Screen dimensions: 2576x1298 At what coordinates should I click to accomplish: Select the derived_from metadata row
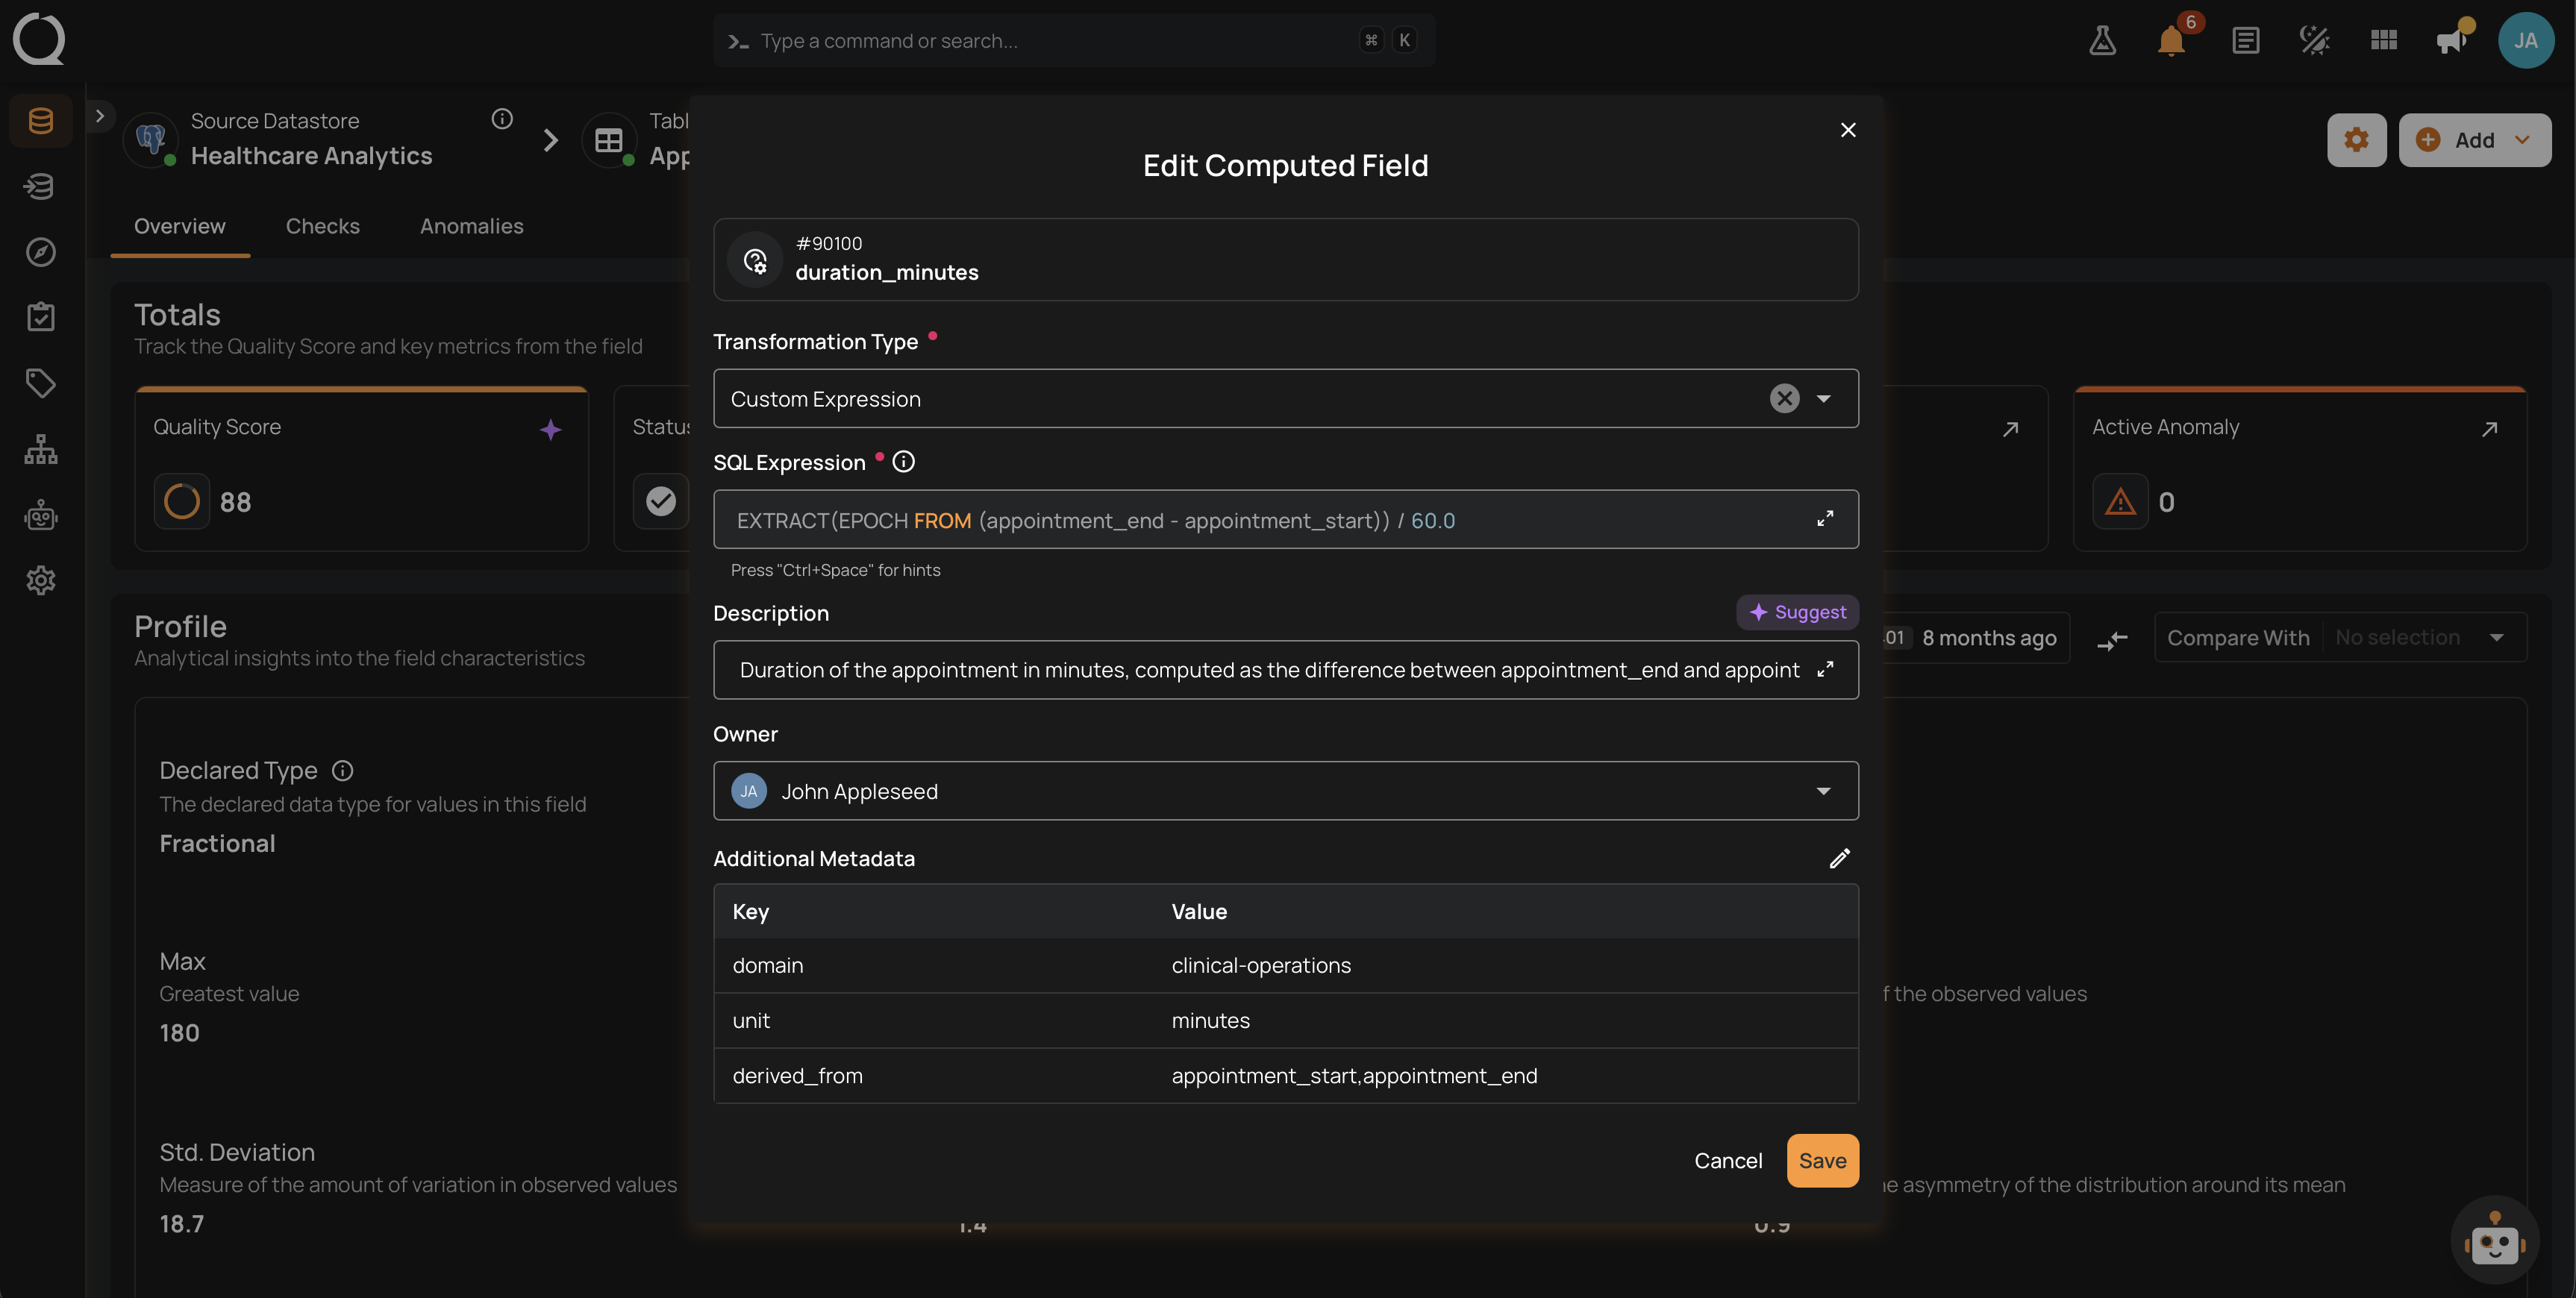point(1285,1076)
